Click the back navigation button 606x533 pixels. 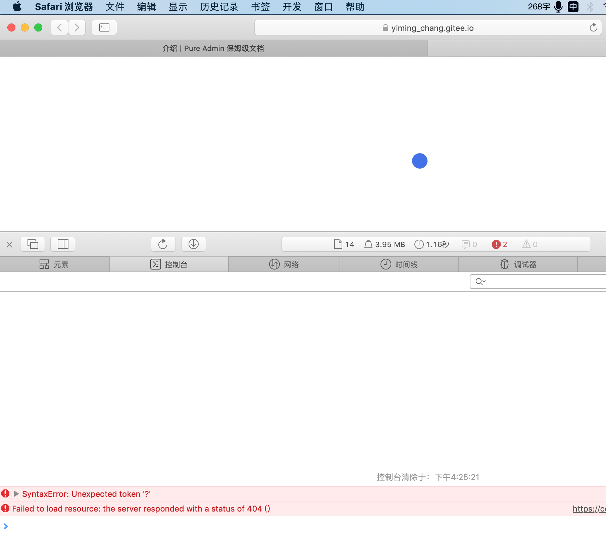click(x=59, y=27)
